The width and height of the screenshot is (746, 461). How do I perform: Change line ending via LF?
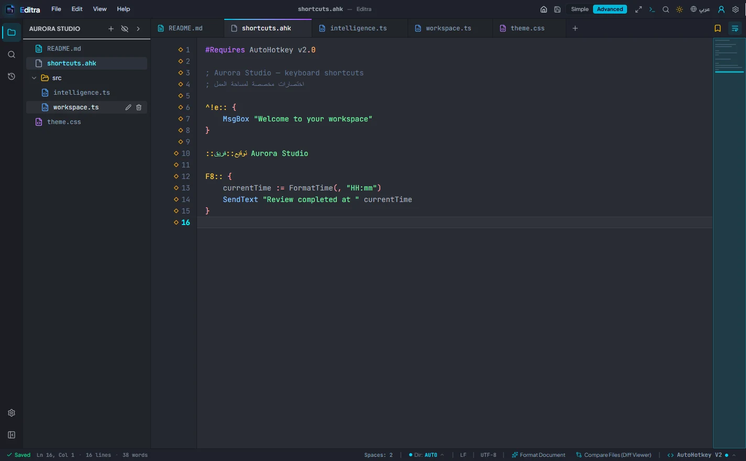click(x=463, y=455)
